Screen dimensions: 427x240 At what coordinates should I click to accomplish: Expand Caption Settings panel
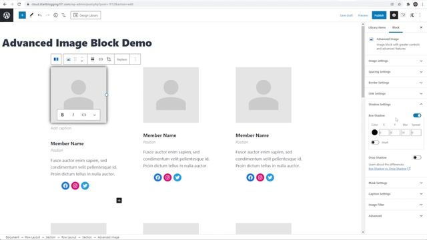(x=396, y=194)
